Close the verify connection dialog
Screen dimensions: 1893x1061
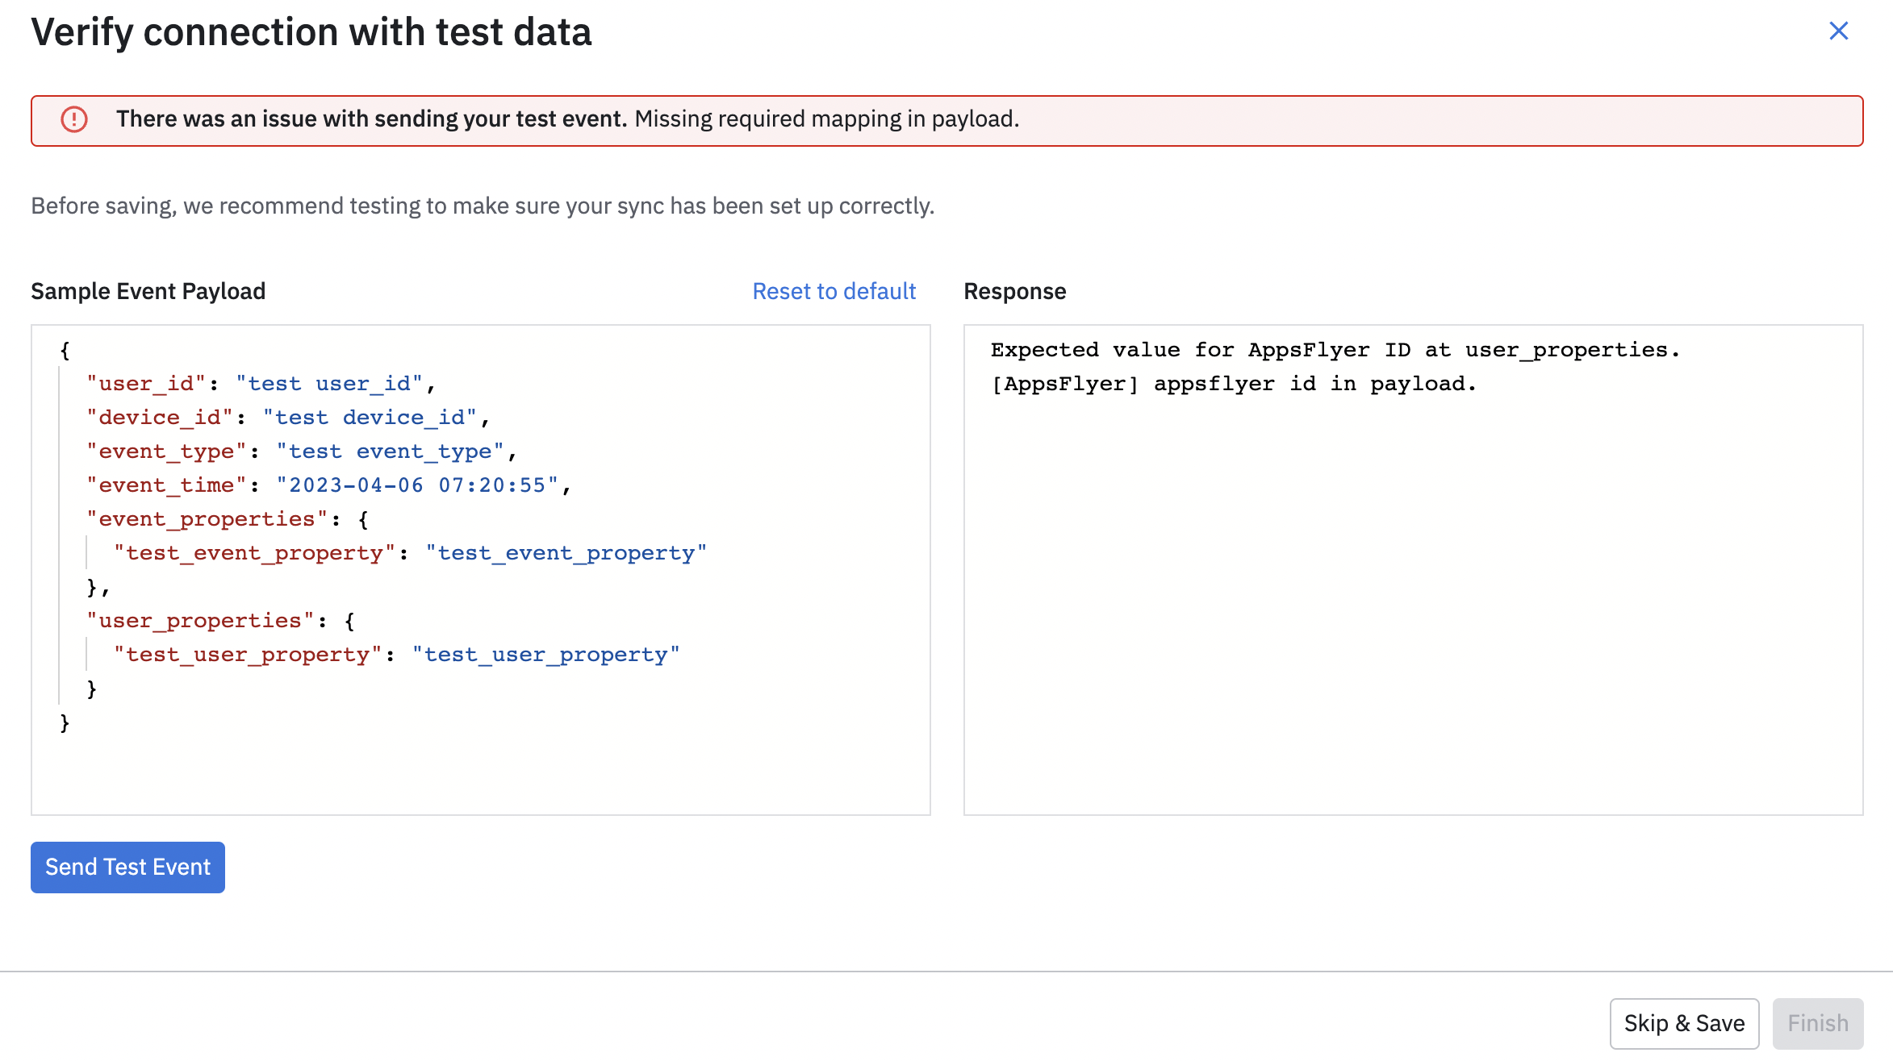pyautogui.click(x=1838, y=31)
